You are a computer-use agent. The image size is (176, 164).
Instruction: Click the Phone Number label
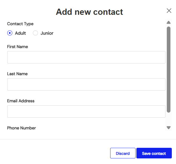pos(21,128)
